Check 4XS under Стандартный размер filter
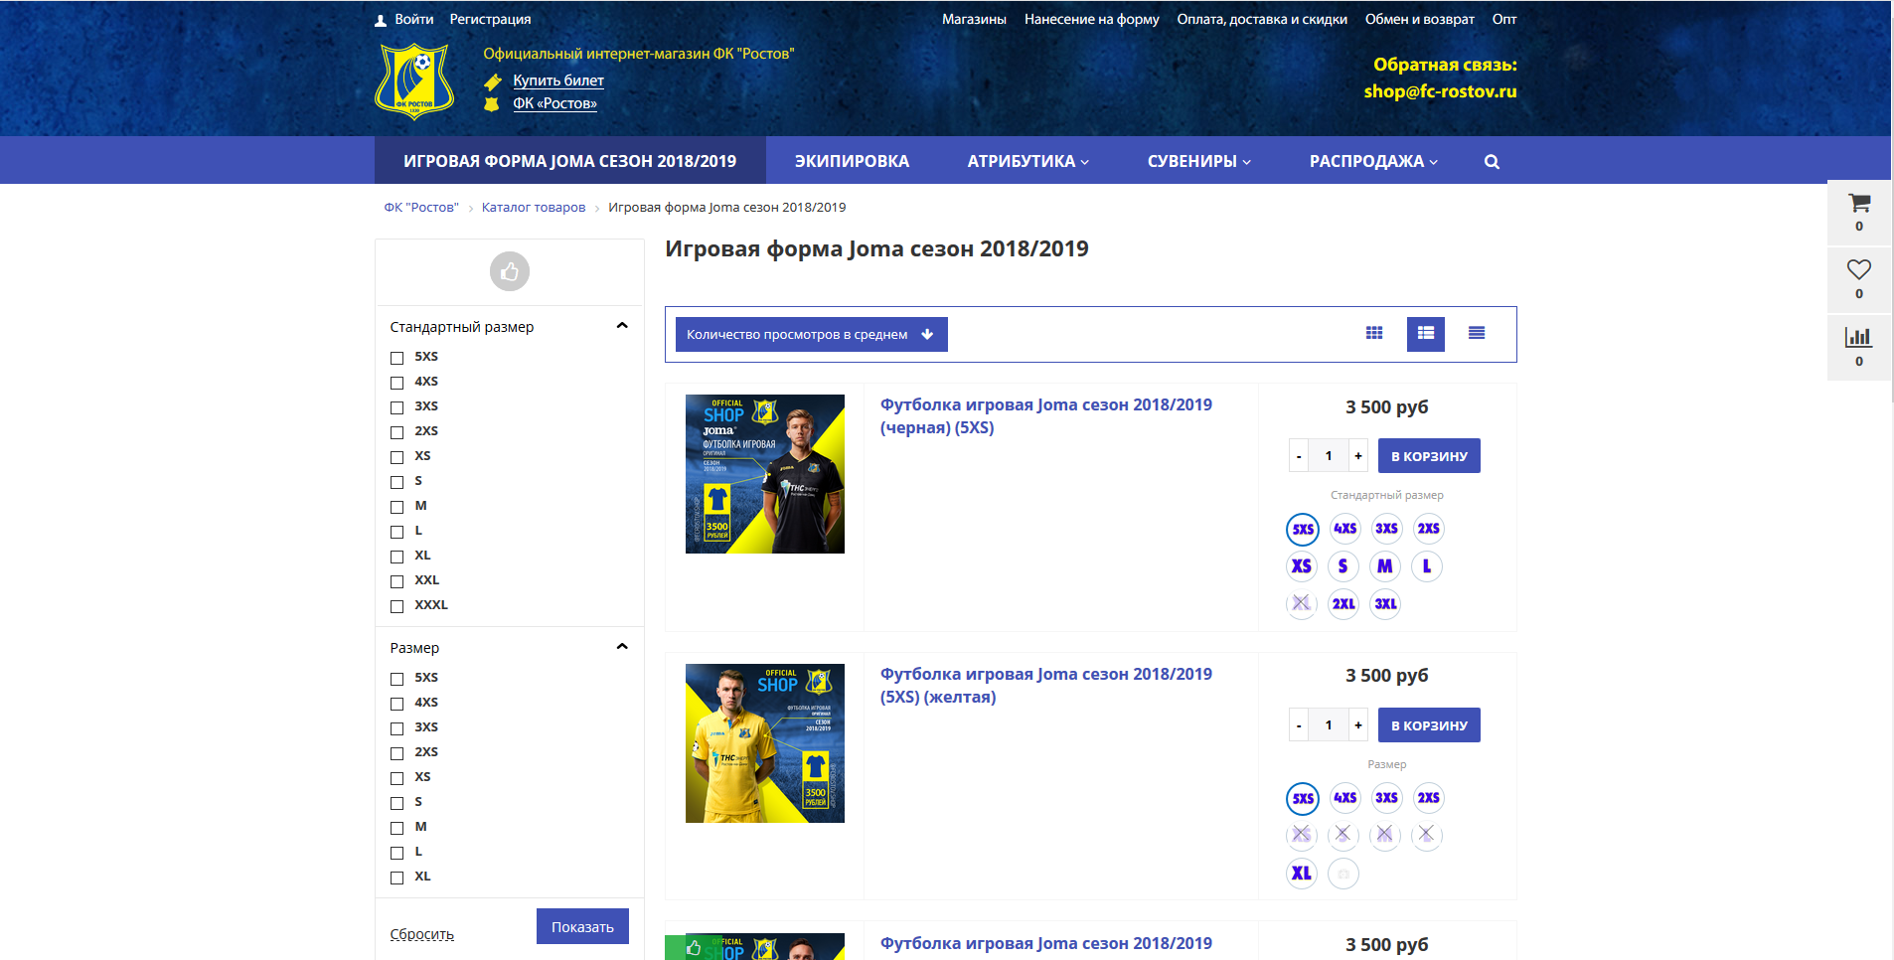The image size is (1894, 960). pos(396,383)
